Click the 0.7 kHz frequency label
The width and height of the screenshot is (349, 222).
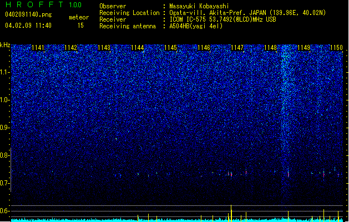5,183
